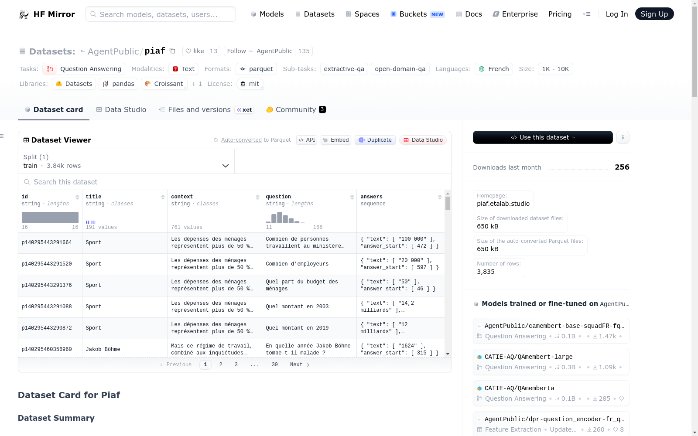Image resolution: width=698 pixels, height=436 pixels.
Task: Focus the Search this dataset field
Action: [x=235, y=182]
